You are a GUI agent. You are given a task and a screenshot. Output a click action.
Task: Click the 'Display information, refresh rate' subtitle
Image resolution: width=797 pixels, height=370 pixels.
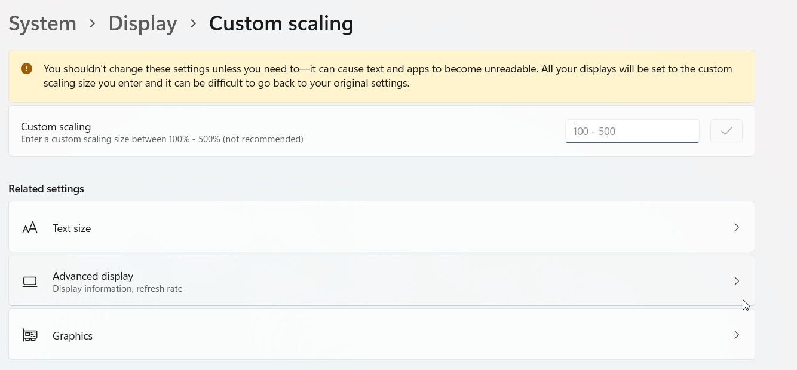[118, 289]
